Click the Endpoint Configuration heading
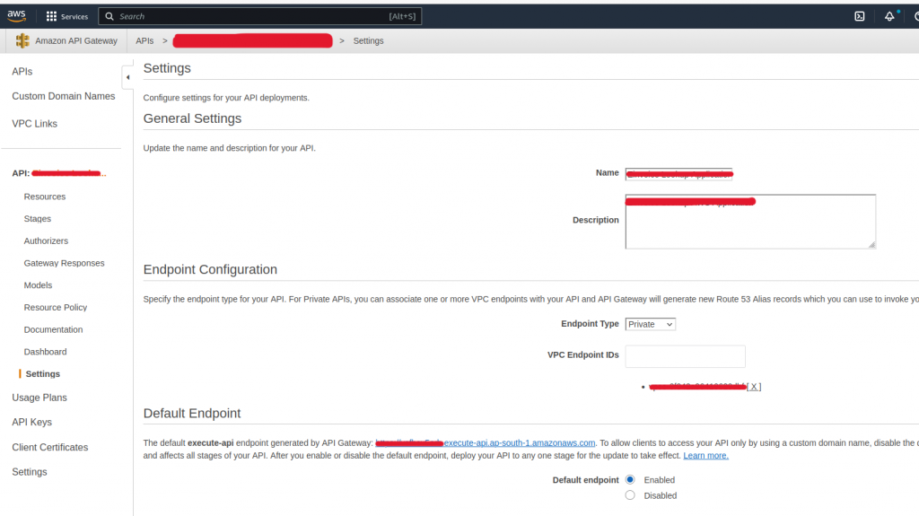Image resolution: width=919 pixels, height=516 pixels. point(210,270)
